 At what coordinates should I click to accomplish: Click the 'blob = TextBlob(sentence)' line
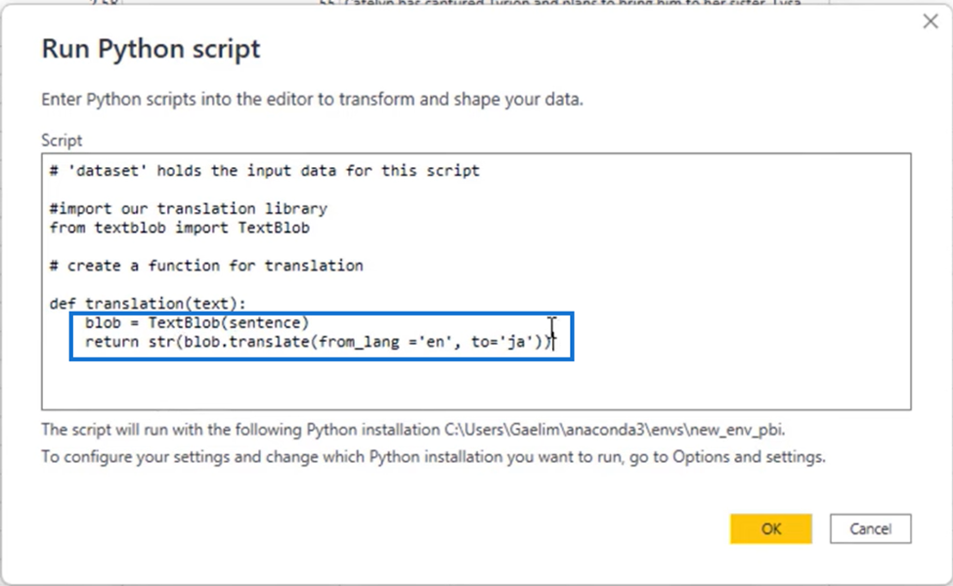(x=196, y=322)
